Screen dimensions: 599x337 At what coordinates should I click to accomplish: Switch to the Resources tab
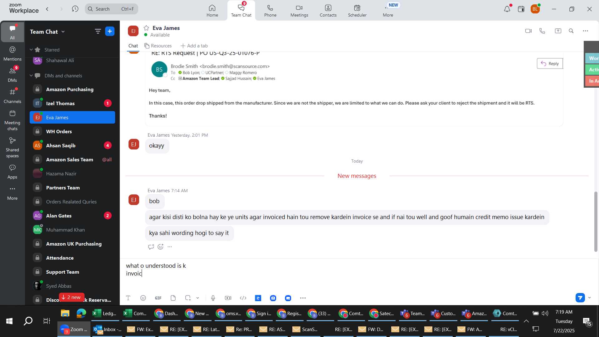click(158, 46)
